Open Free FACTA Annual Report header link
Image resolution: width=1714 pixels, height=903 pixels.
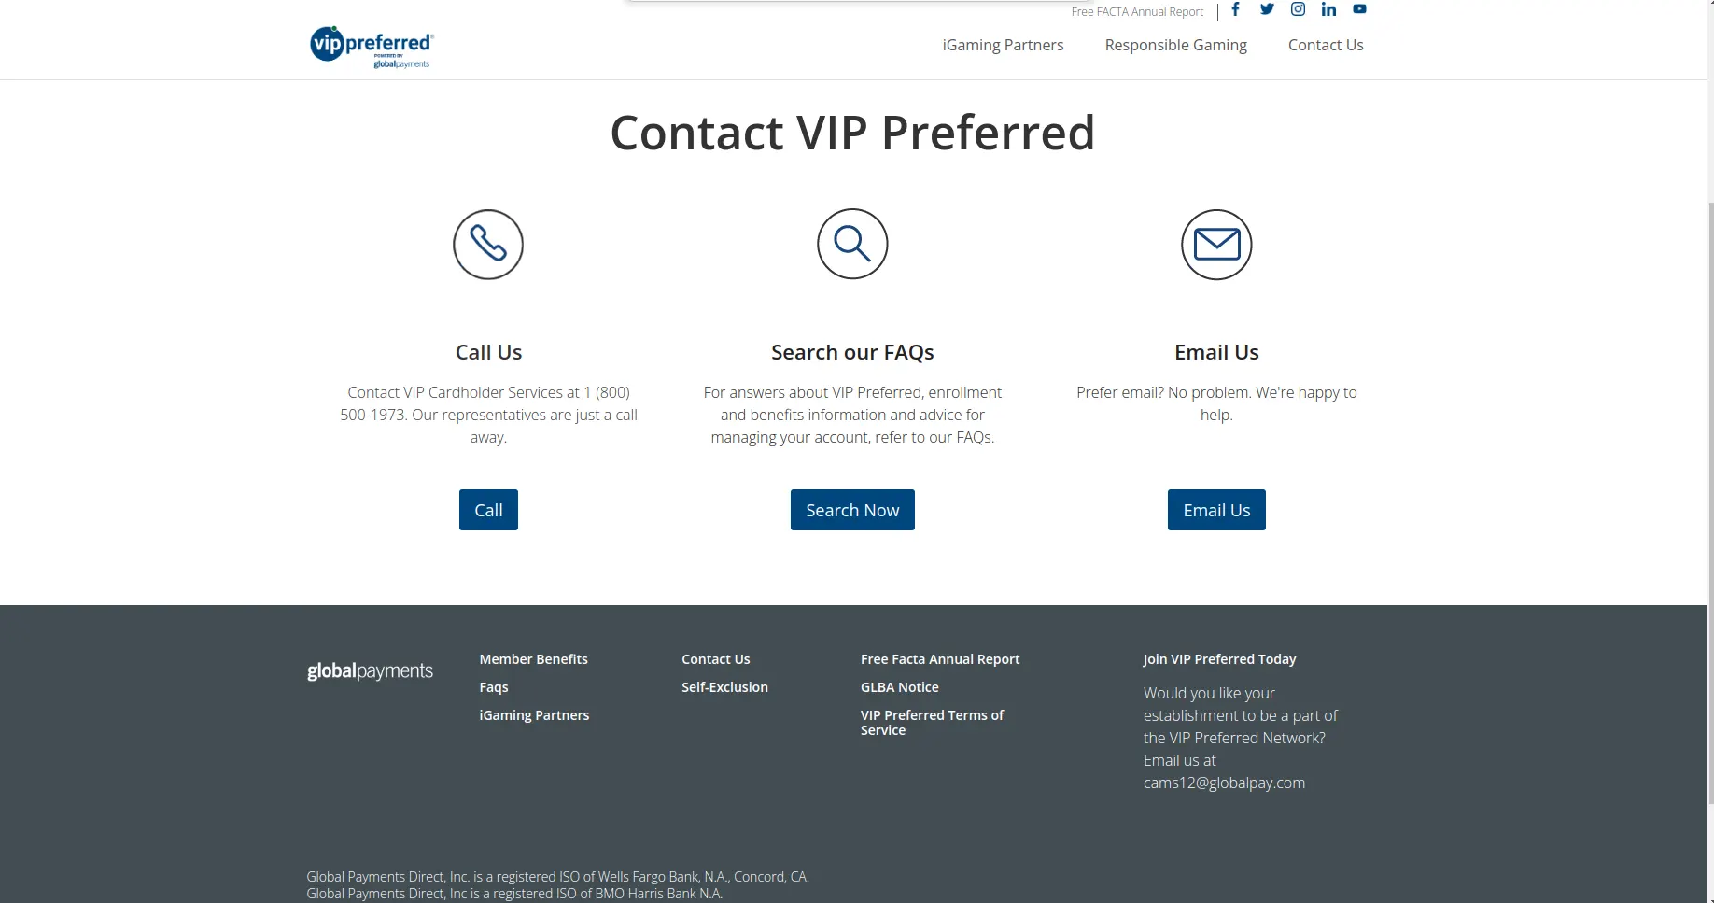point(1137,12)
